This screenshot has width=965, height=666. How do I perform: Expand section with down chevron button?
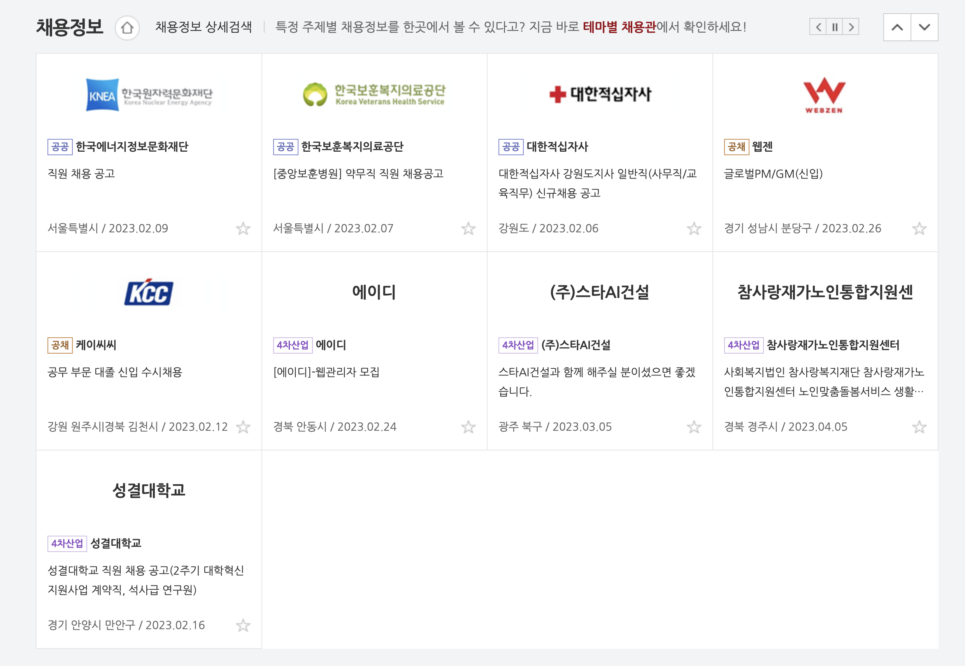coord(924,28)
